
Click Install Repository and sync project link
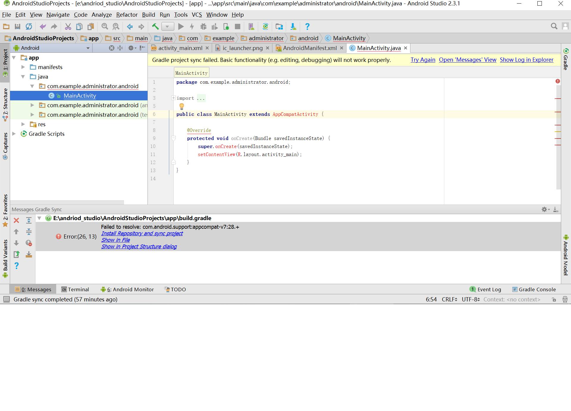coord(142,233)
